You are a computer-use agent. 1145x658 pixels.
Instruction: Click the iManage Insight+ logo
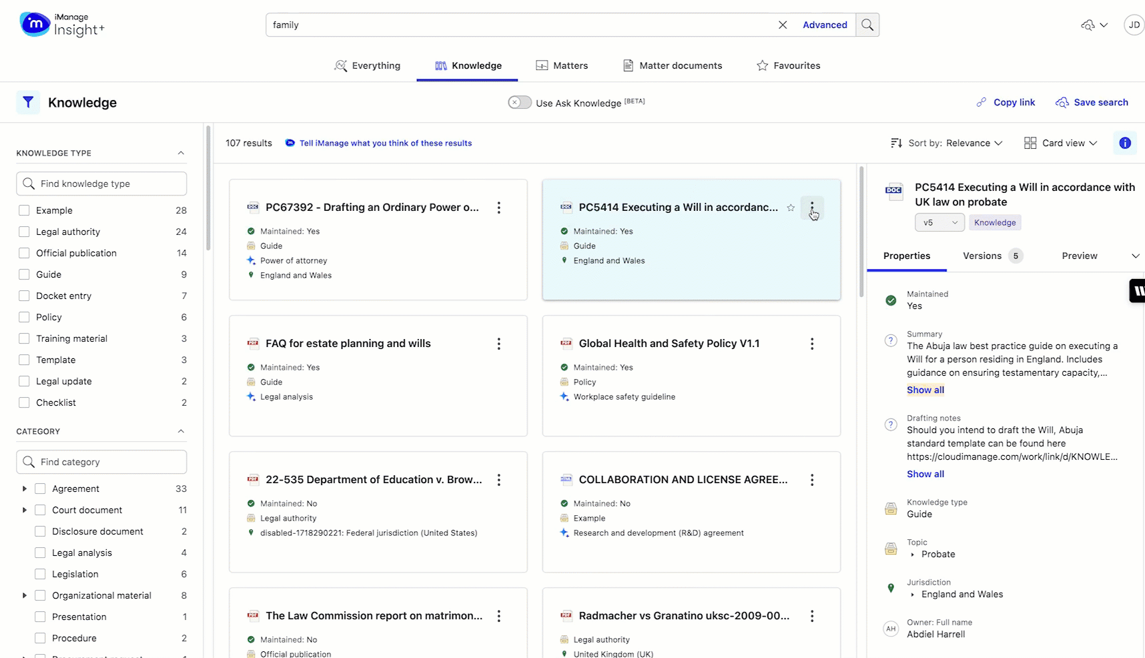pos(61,25)
